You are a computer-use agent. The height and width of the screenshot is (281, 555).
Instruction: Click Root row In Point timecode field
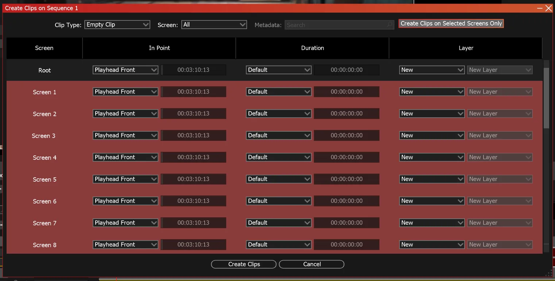[x=193, y=70]
